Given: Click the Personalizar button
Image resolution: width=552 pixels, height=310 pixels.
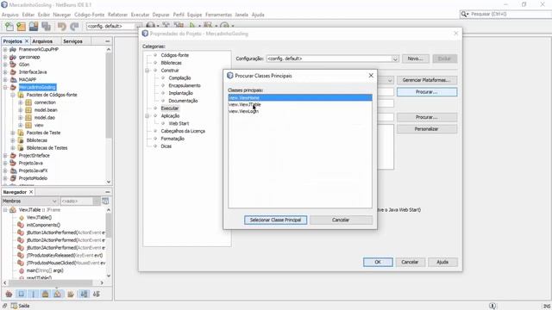Looking at the screenshot, I should [427, 129].
